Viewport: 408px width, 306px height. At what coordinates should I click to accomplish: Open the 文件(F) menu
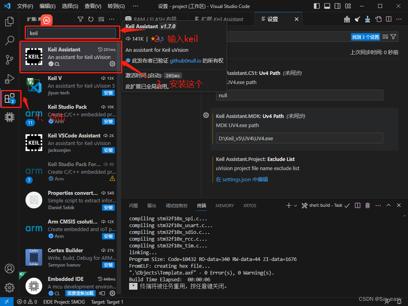25,6
